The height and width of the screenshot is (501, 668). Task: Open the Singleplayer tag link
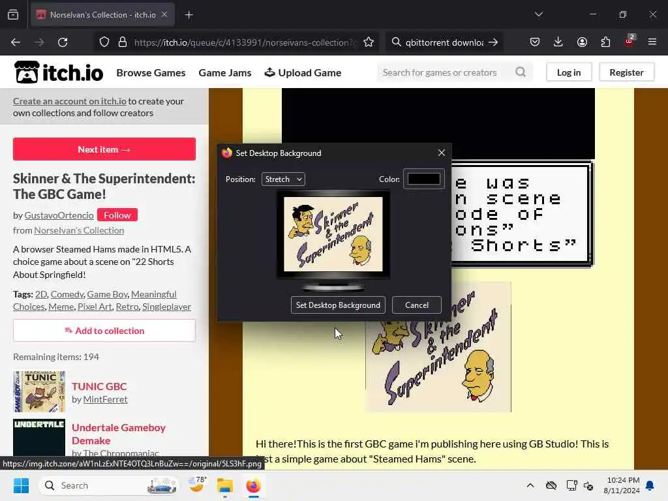point(166,307)
